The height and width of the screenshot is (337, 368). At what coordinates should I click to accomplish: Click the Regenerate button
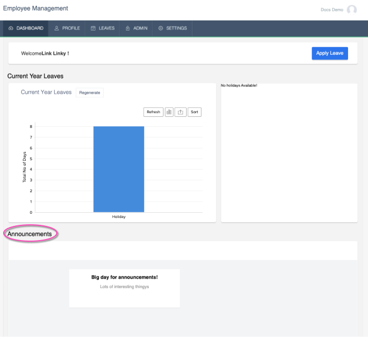[x=89, y=93]
